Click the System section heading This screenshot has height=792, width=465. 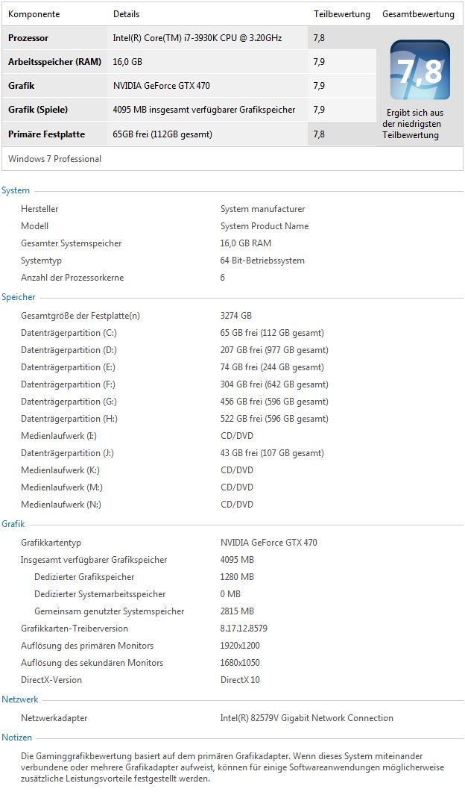(16, 191)
